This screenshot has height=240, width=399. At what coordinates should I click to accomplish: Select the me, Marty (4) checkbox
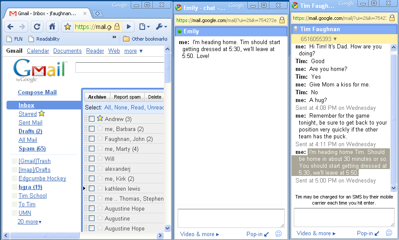[91, 148]
